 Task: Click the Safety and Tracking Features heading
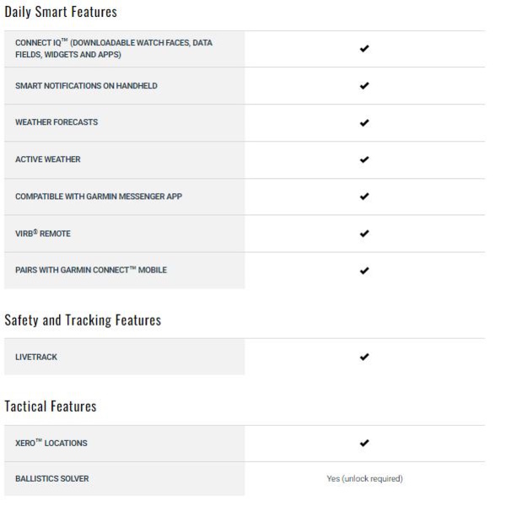click(x=83, y=320)
